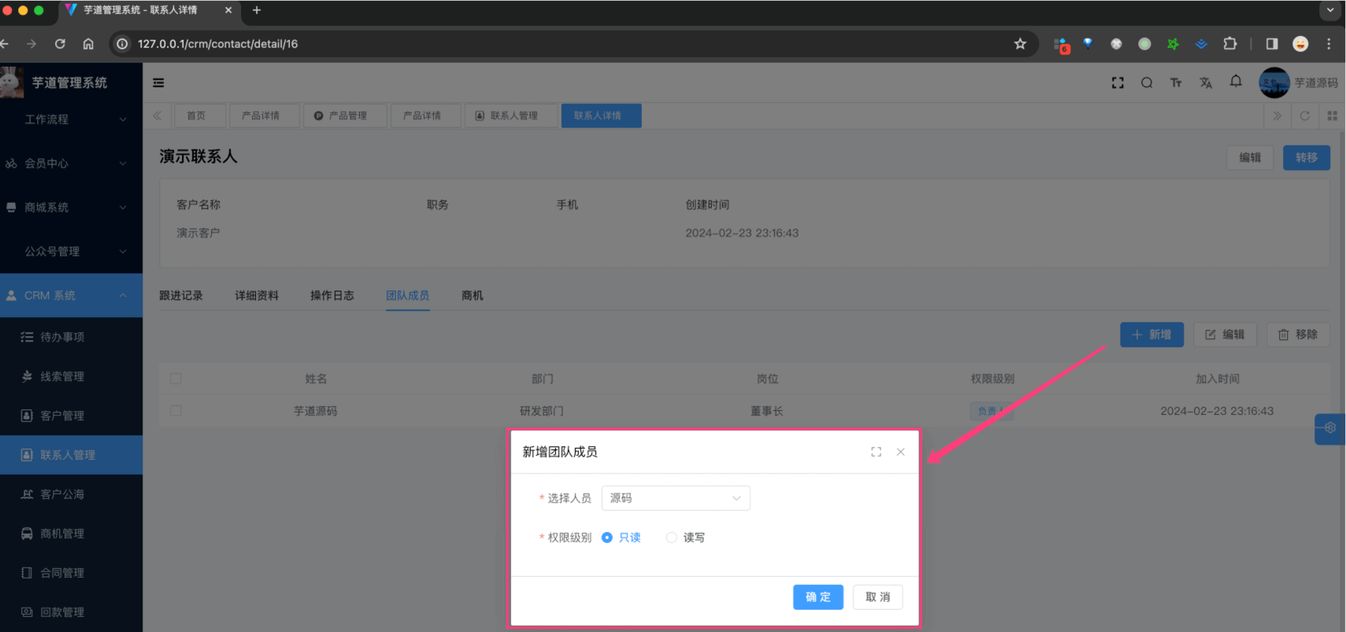Click the fullscreen icon in the dialog header
Screen dimensions: 1346x632
[876, 452]
